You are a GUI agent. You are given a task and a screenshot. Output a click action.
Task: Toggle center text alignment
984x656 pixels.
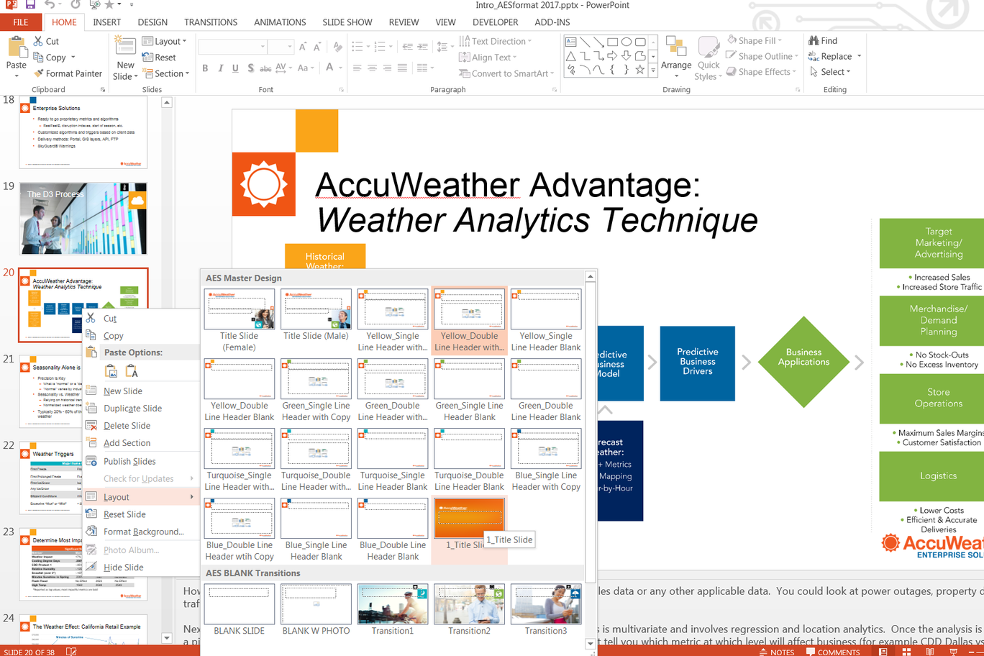(372, 68)
